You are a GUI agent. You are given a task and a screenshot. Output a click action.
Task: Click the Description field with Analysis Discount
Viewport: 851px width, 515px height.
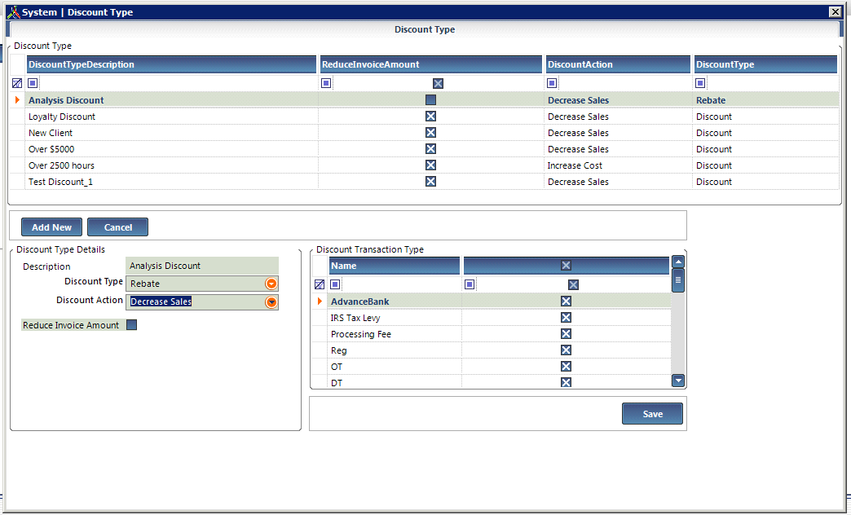(202, 266)
